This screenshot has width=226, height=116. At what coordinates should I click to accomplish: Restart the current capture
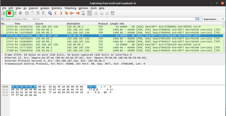15,13
